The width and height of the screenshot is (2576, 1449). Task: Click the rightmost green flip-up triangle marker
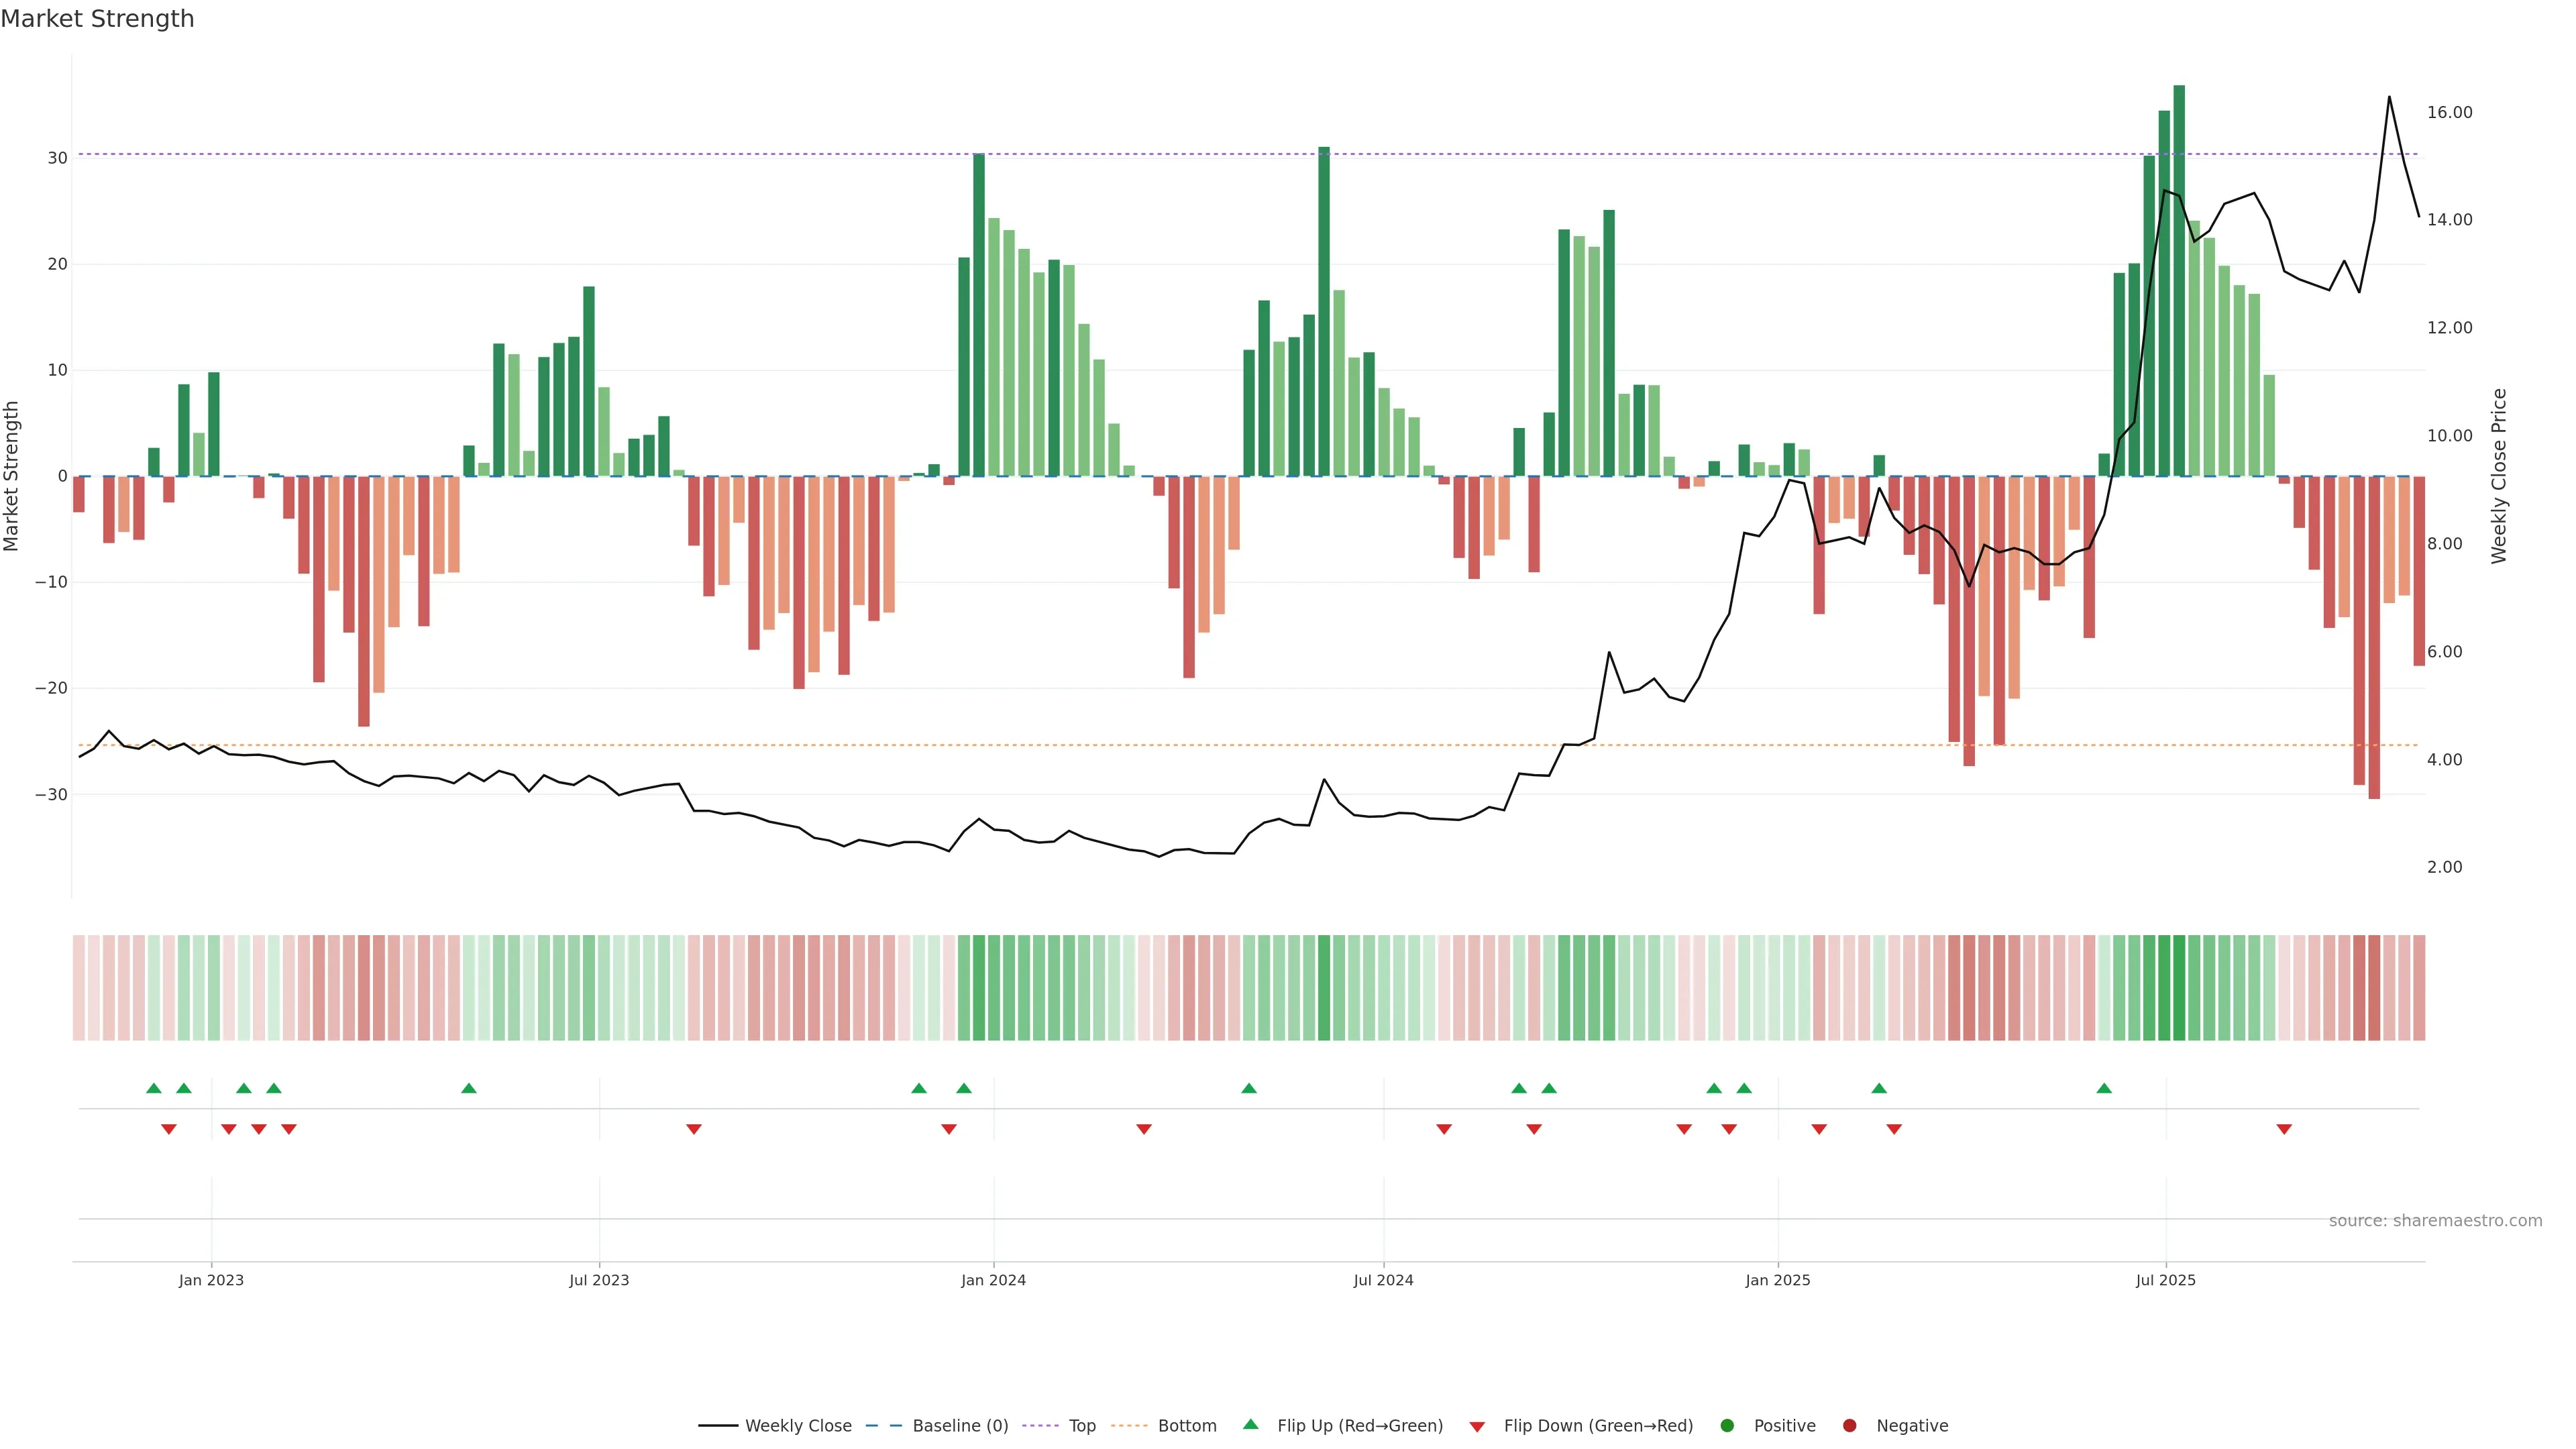[2104, 1088]
